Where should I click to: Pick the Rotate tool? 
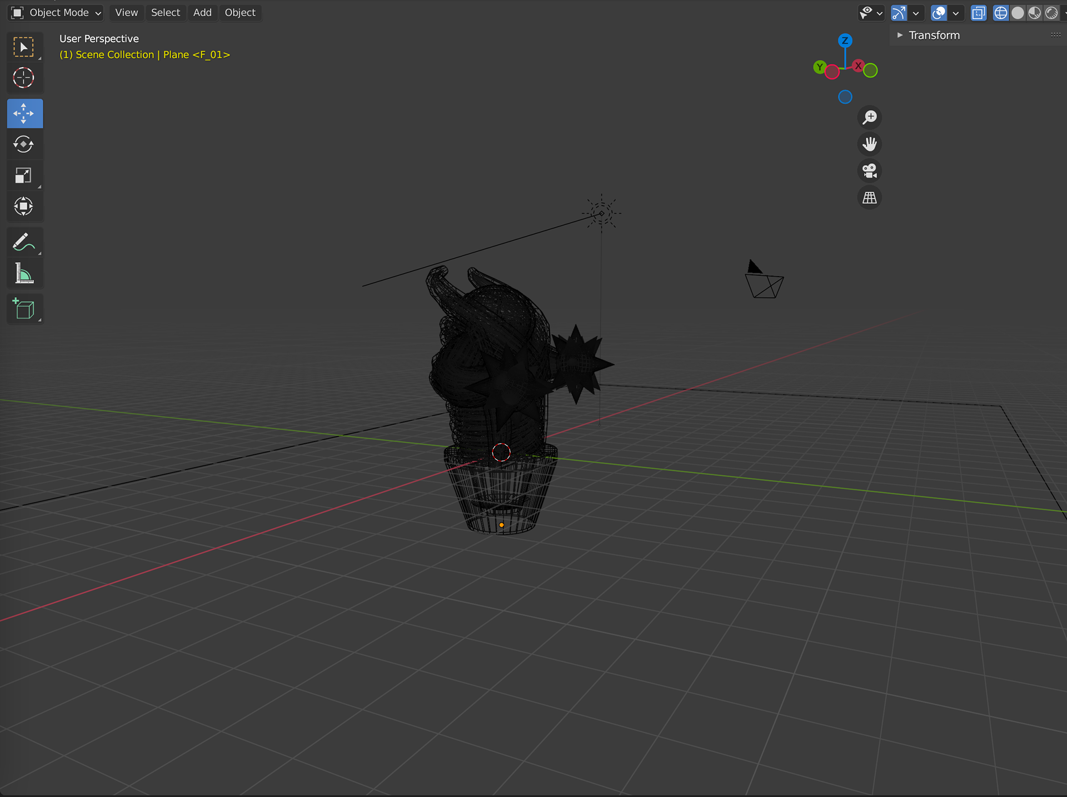click(x=24, y=144)
